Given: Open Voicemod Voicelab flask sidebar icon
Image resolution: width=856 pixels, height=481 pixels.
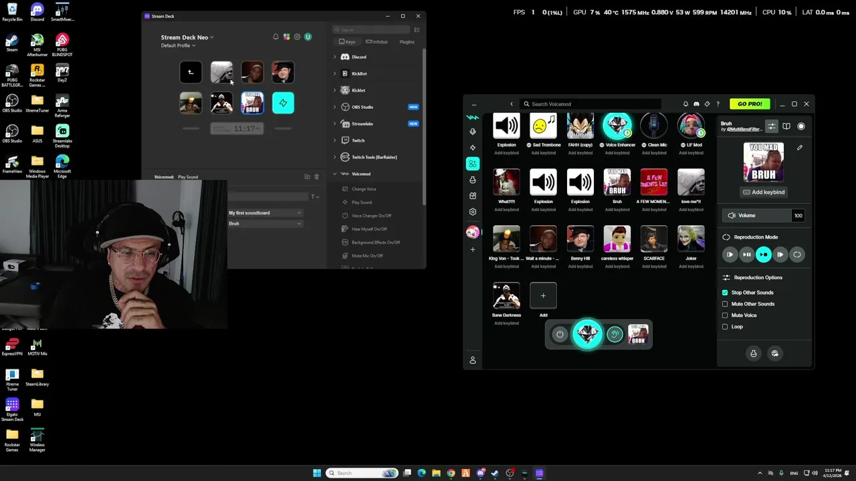Looking at the screenshot, I should tap(473, 180).
